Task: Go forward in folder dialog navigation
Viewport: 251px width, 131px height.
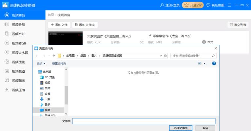Action: click(x=44, y=56)
